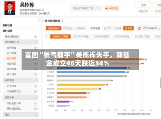Click the manager name 吴栋栋
Image resolution: width=161 pixels, height=119 pixels.
click(27, 5)
